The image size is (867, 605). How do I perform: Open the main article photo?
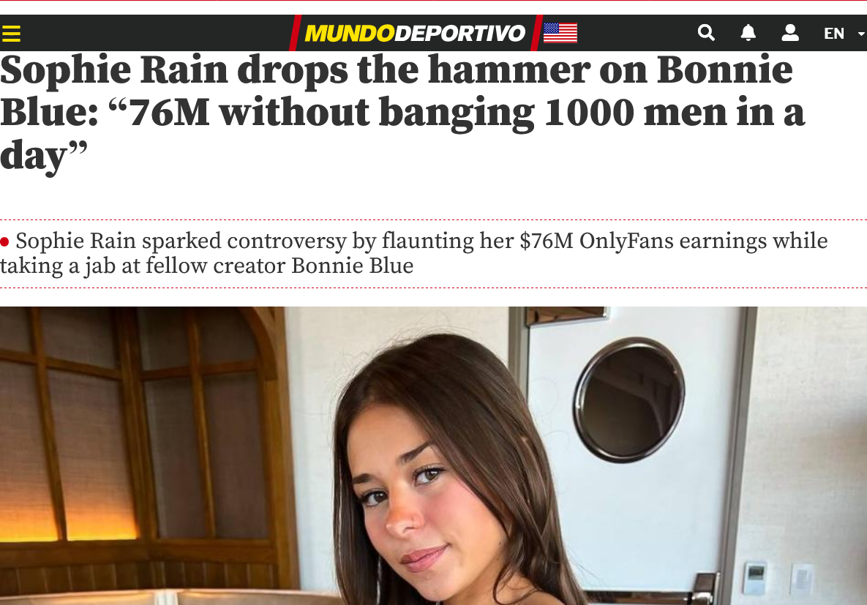(x=433, y=456)
